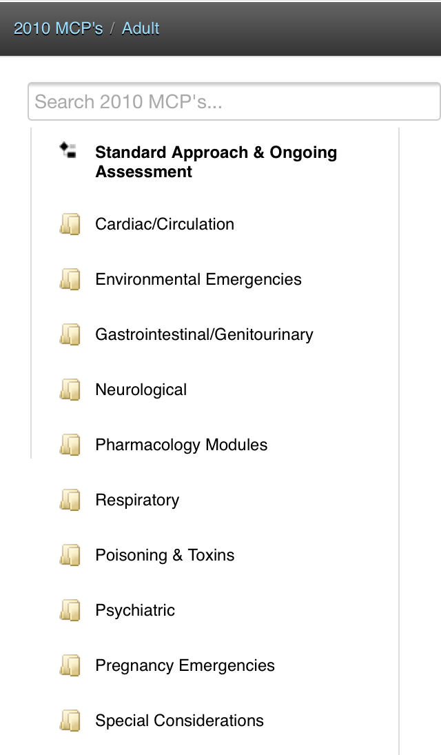The image size is (441, 755).
Task: Open Standard Approach & Ongoing Assessment
Action: [x=216, y=162]
